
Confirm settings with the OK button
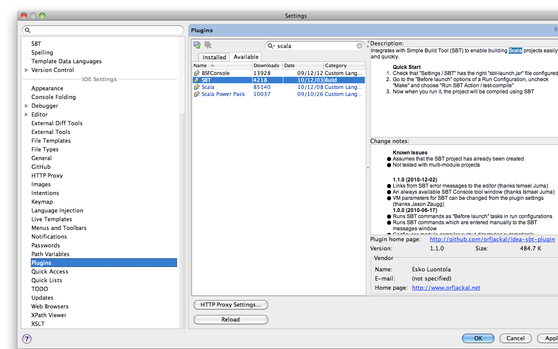(478, 338)
